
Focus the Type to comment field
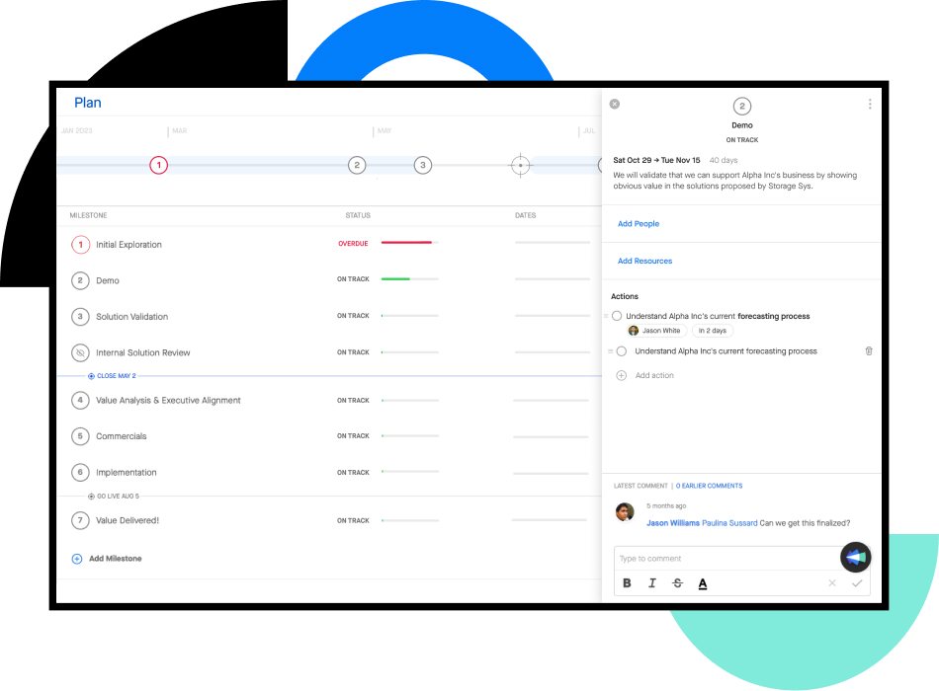click(727, 559)
